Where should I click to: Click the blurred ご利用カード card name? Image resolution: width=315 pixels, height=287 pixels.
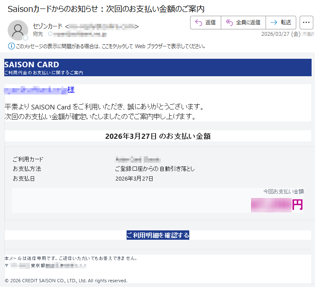click(x=137, y=160)
